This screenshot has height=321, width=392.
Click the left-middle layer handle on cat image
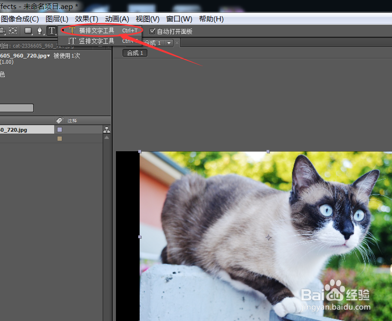pos(140,237)
